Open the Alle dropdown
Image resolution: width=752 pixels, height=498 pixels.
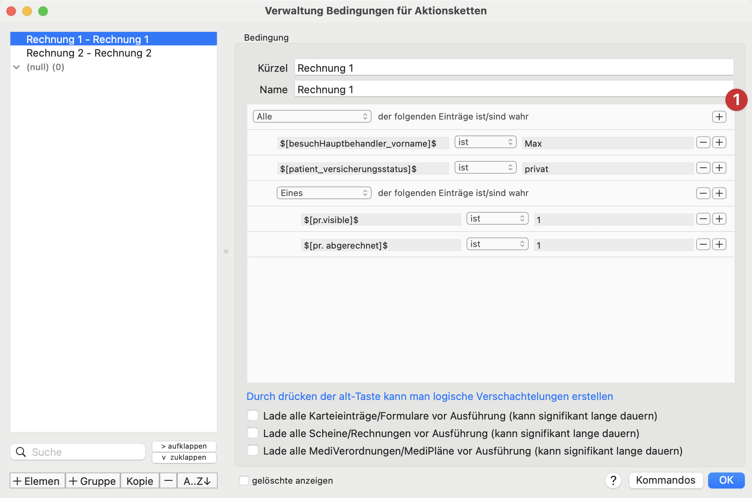[312, 116]
